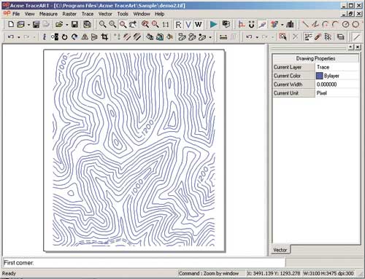Click the rotate image icon
The width and height of the screenshot is (365, 279).
64,37
